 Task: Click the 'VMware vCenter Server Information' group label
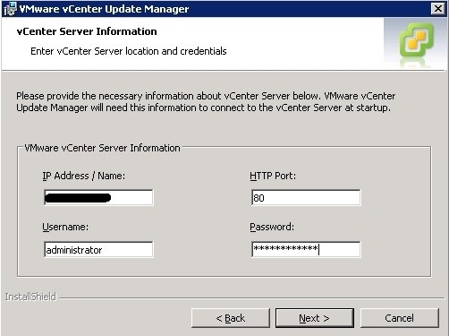point(102,148)
